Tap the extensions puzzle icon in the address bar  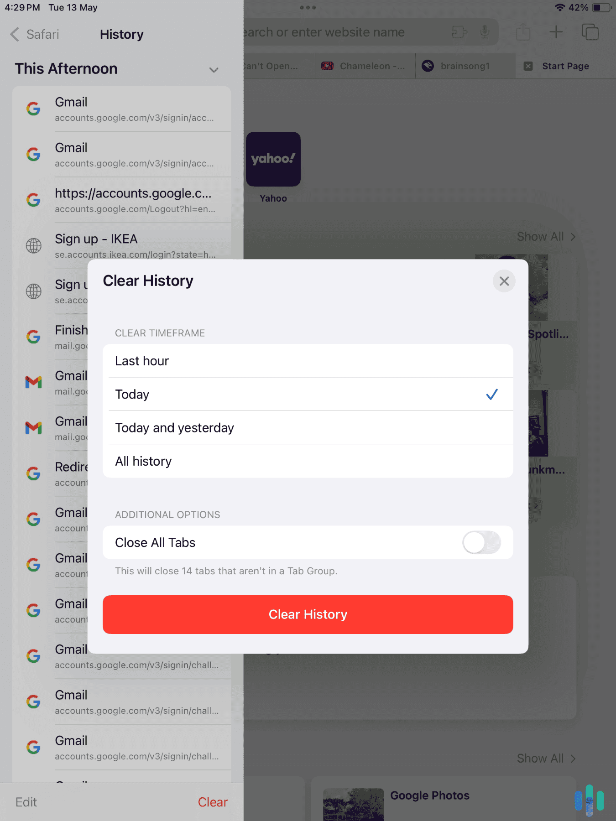click(x=459, y=32)
